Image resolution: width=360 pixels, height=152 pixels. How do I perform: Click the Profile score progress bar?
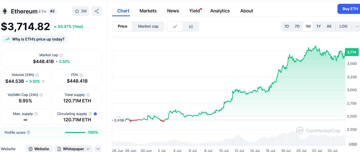[x=75, y=132]
